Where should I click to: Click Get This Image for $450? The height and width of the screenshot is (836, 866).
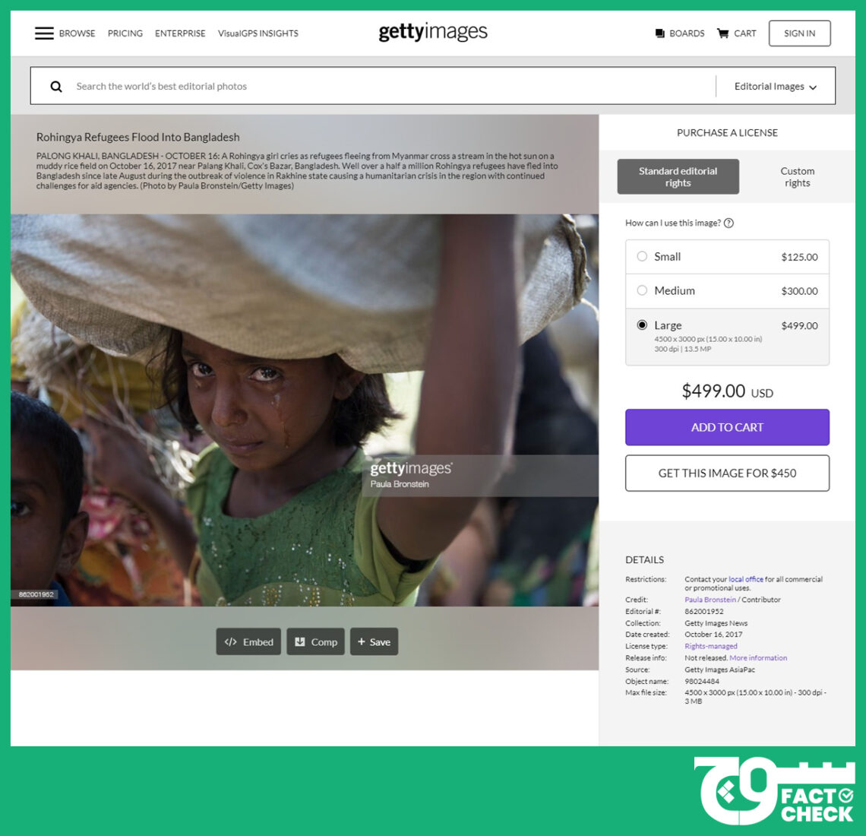(727, 473)
